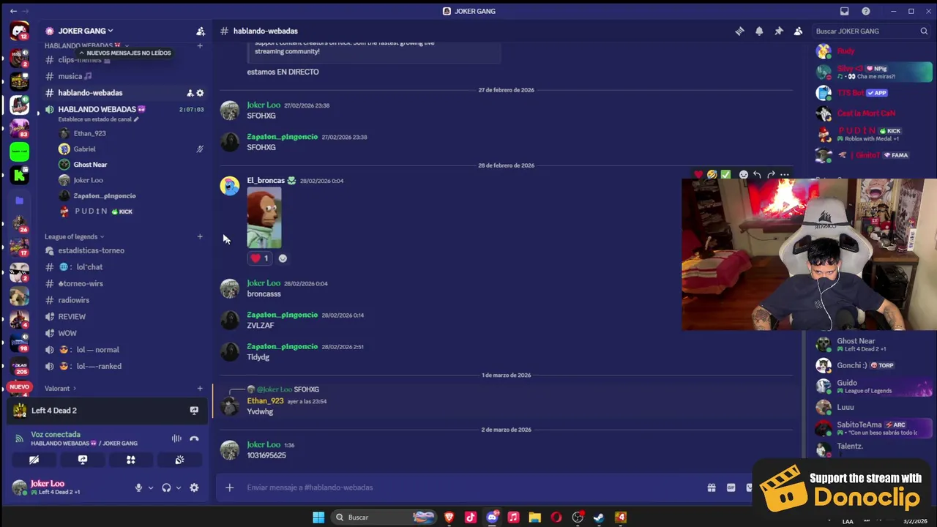Open gift icon in message bar

tap(712, 487)
